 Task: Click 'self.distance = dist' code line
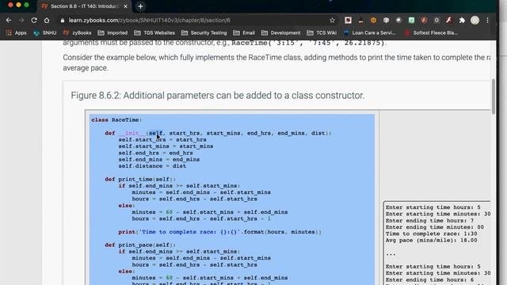(152, 165)
